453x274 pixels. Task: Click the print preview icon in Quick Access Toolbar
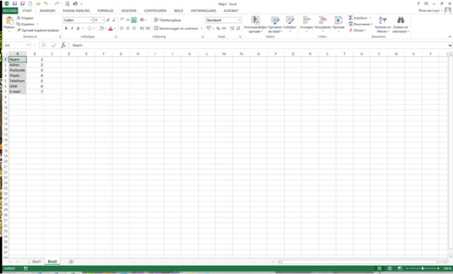67,4
